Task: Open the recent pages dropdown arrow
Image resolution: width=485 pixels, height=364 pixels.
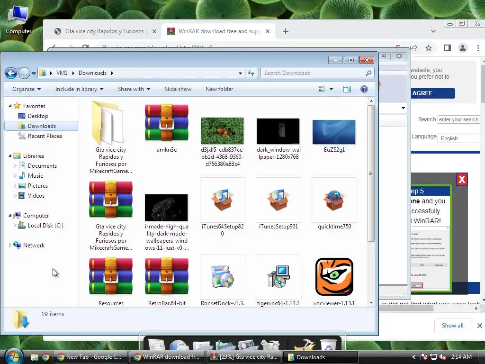Action: 34,73
